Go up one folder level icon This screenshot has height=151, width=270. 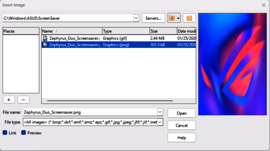pos(172,18)
